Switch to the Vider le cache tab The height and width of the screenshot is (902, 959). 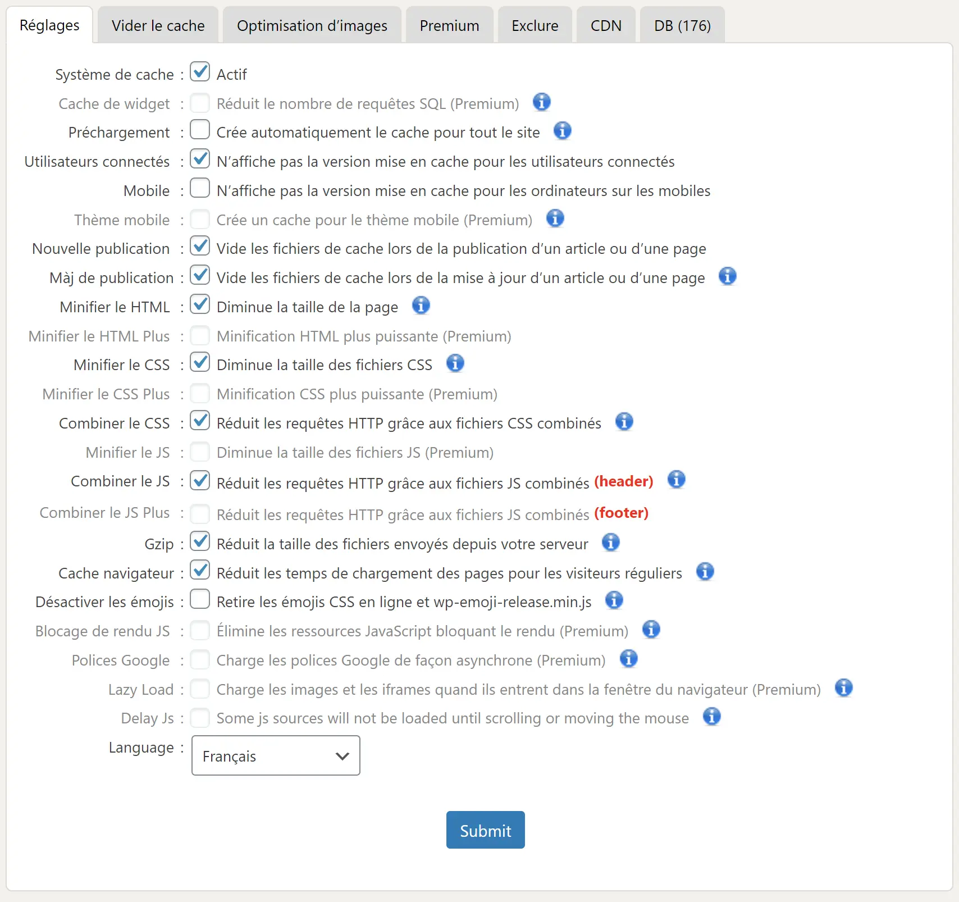click(158, 25)
